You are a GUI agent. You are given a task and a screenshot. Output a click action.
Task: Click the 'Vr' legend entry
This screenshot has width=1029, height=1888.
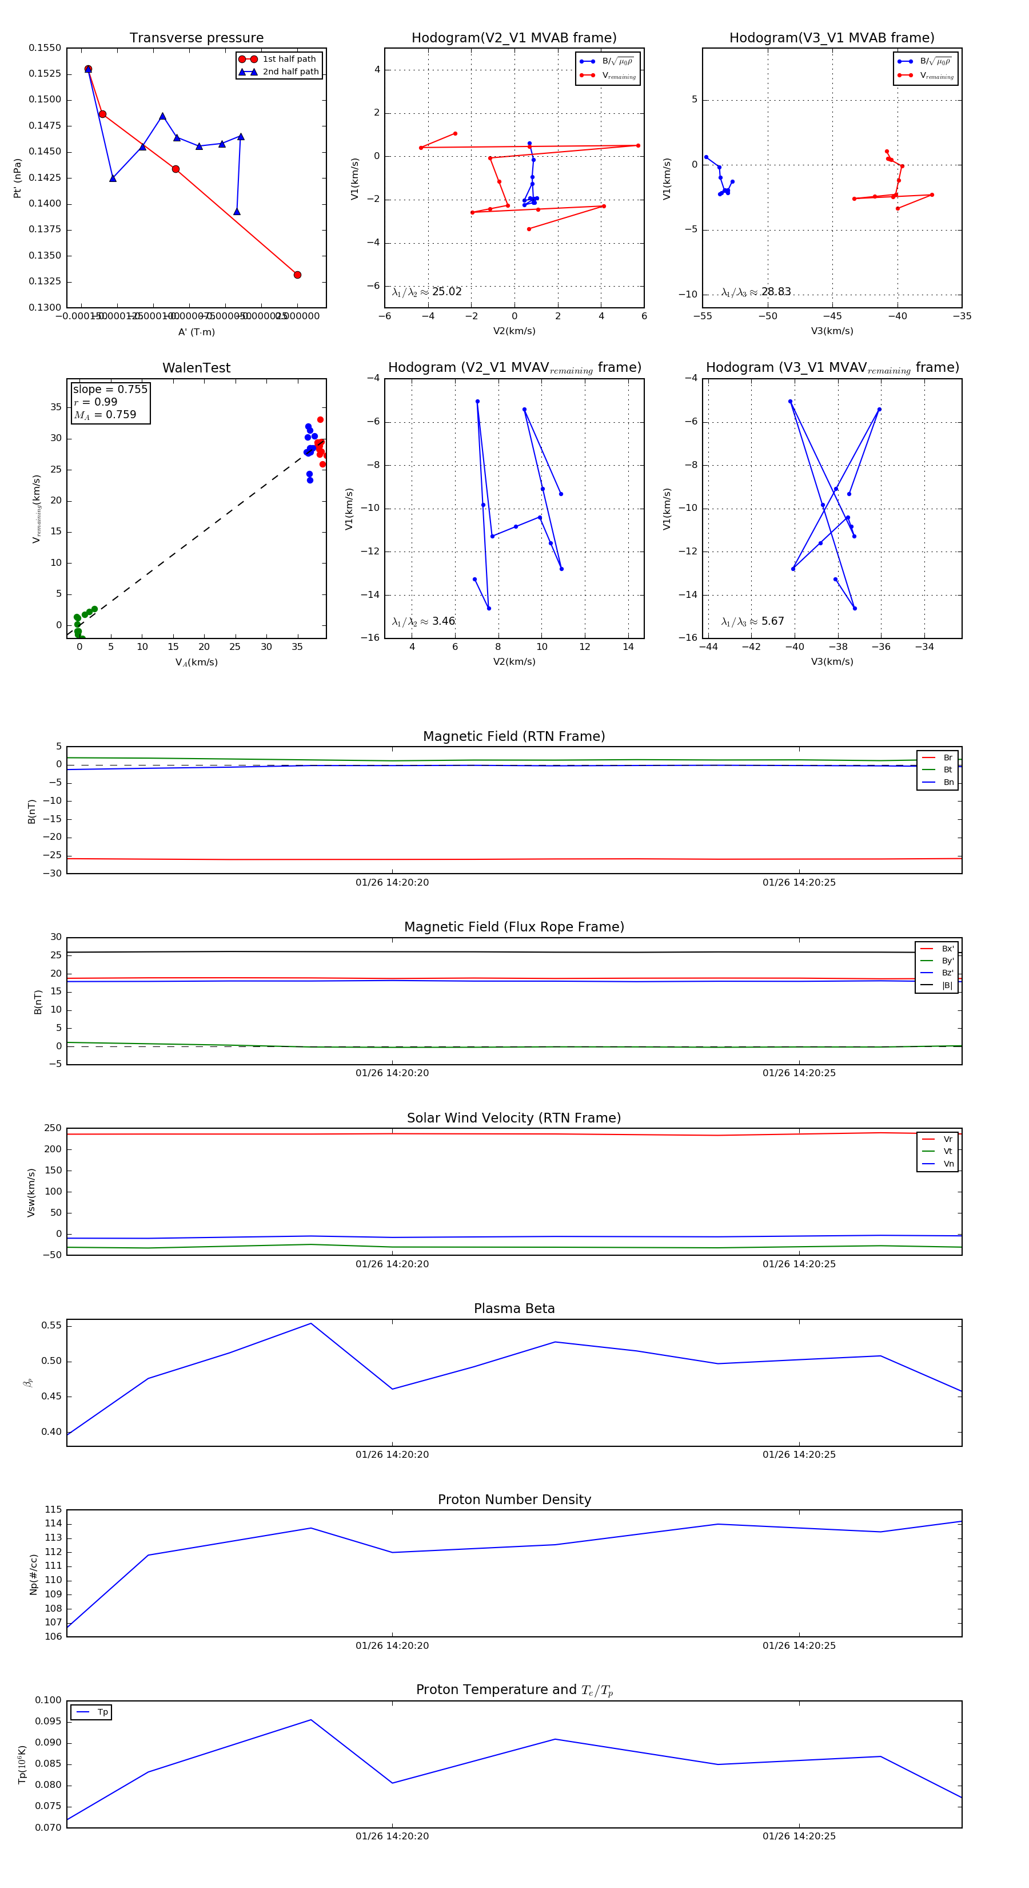(x=938, y=1139)
